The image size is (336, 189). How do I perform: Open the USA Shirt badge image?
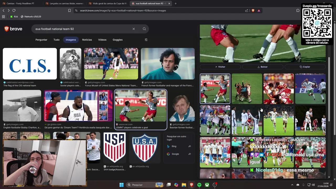(114, 148)
